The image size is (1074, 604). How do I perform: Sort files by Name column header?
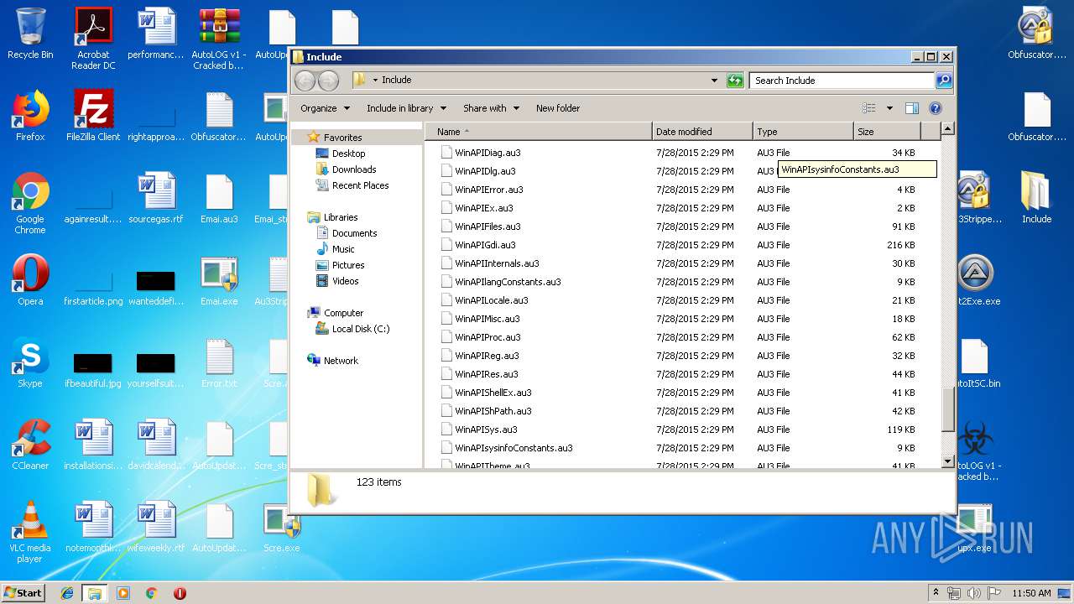(538, 132)
